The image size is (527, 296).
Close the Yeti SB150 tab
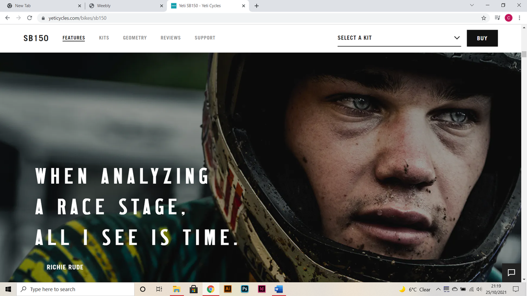coord(244,6)
